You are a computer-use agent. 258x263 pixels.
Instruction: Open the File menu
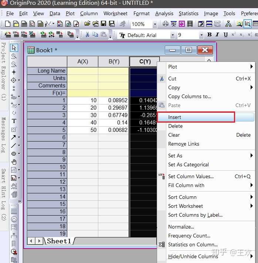pos(10,13)
